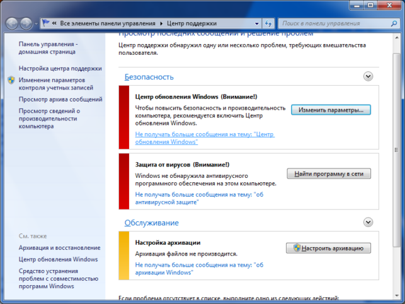Click 'Настройка архивации' title text
405x304 pixels.
168,243
